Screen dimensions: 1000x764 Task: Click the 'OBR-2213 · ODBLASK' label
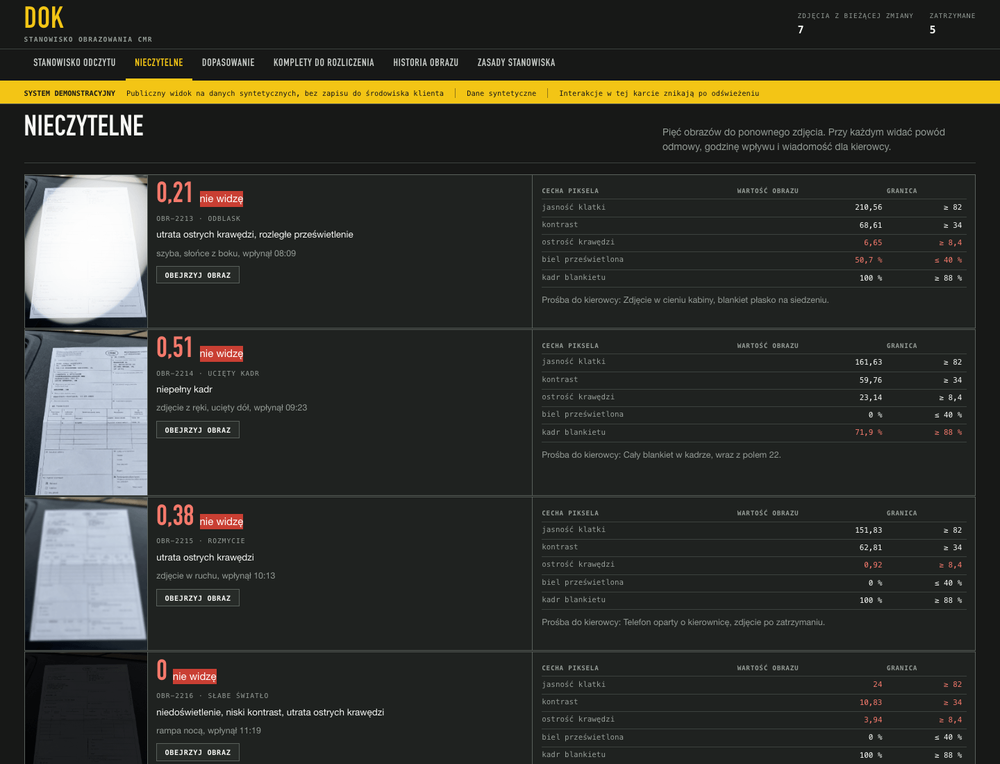pyautogui.click(x=199, y=219)
